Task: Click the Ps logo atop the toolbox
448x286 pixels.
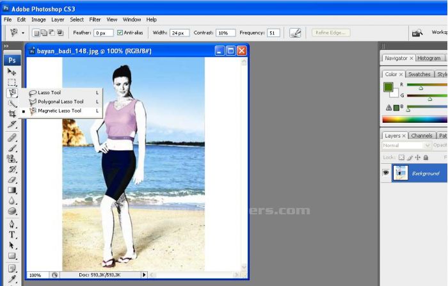Action: tap(12, 60)
